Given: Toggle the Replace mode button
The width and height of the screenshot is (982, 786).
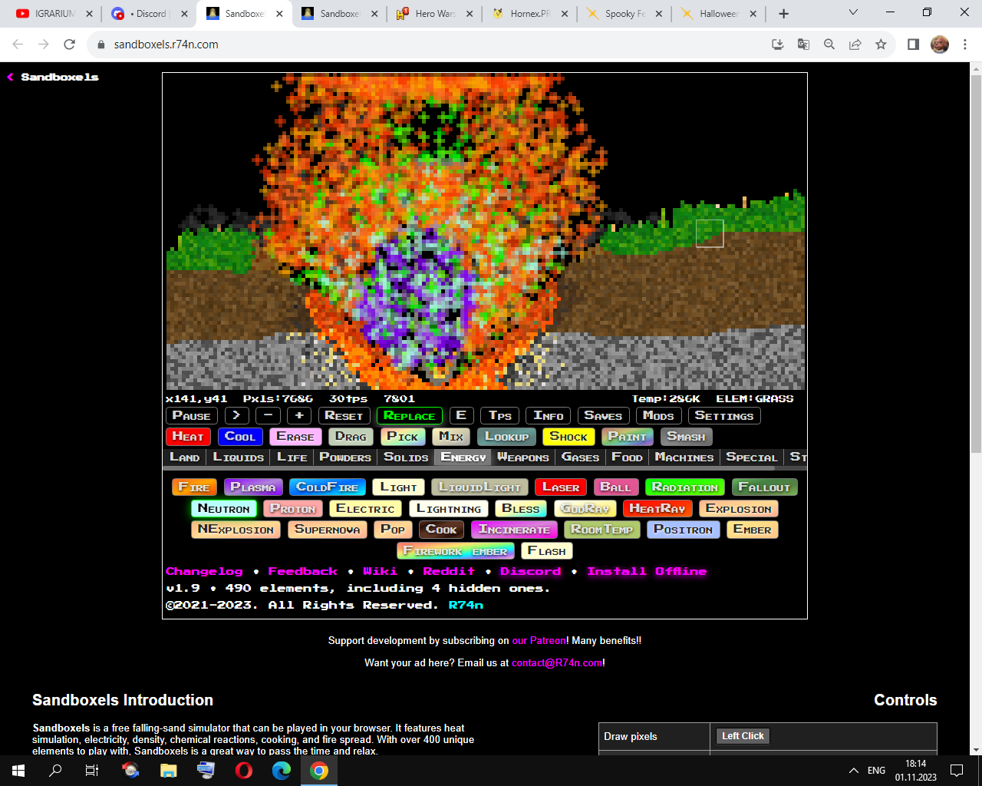Looking at the screenshot, I should [x=409, y=416].
